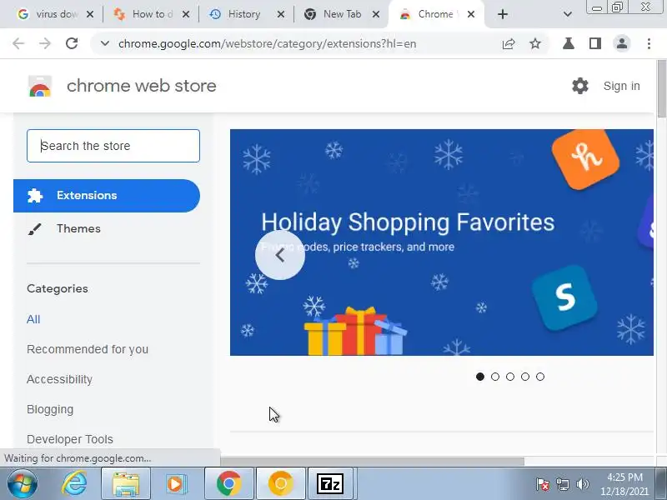Show previous banner with left chevron
This screenshot has height=500, width=667.
click(x=280, y=255)
